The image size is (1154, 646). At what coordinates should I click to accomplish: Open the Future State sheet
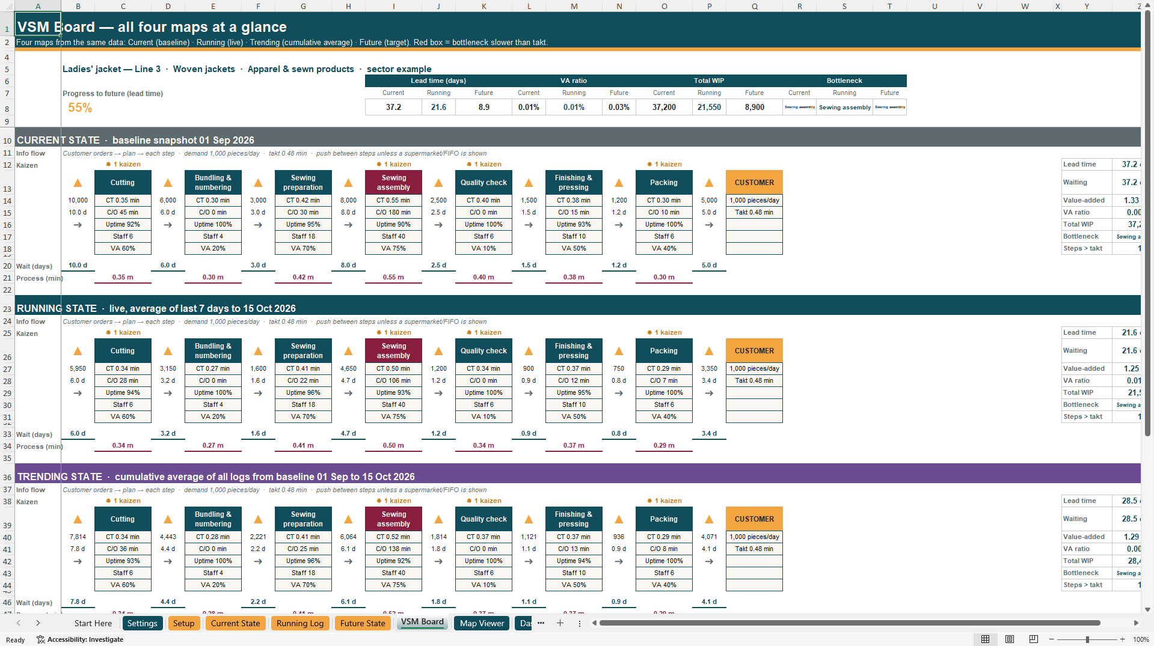click(363, 623)
